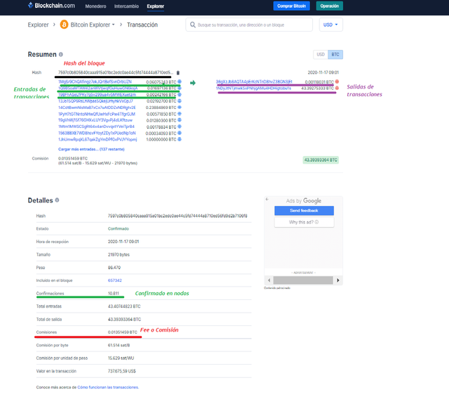
Task: Open output address starting with 1NDyJtN
Action: (253, 88)
